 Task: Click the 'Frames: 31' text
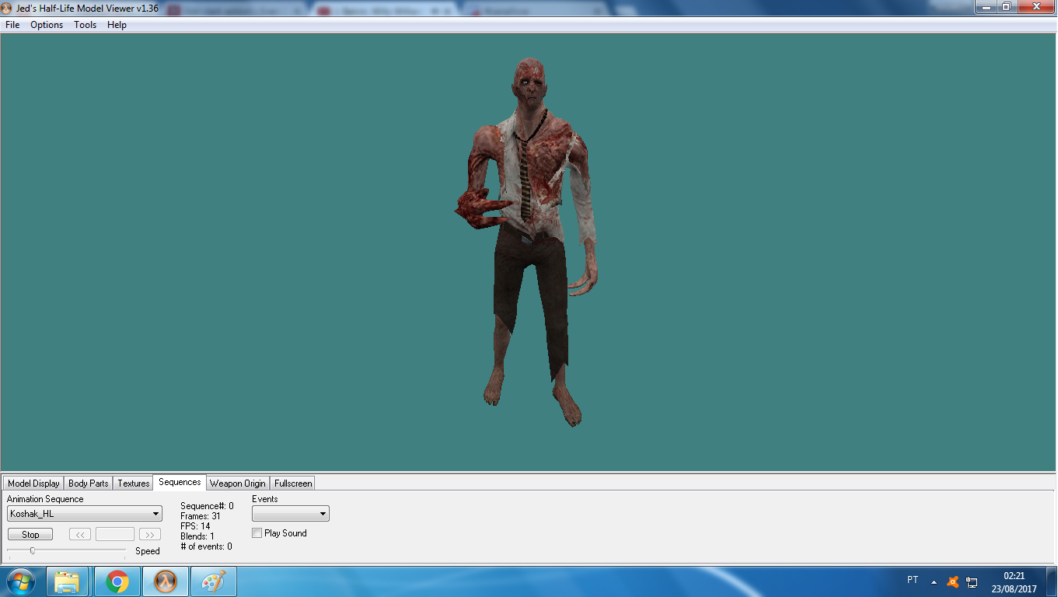[201, 516]
